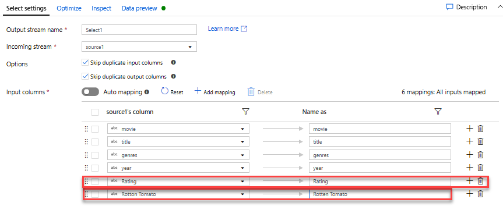Reset the column mappings
The height and width of the screenshot is (224, 503).
tap(172, 92)
